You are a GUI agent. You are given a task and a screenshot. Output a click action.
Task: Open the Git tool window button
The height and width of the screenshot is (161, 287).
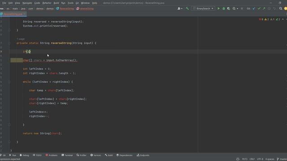click(3, 155)
